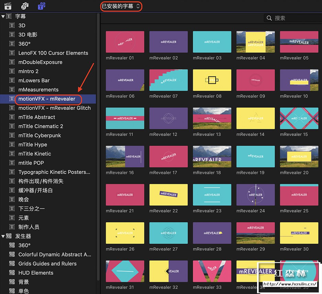Select the Titles and Generators sidebar icon
Image resolution: width=322 pixels, height=294 pixels.
coord(42,6)
